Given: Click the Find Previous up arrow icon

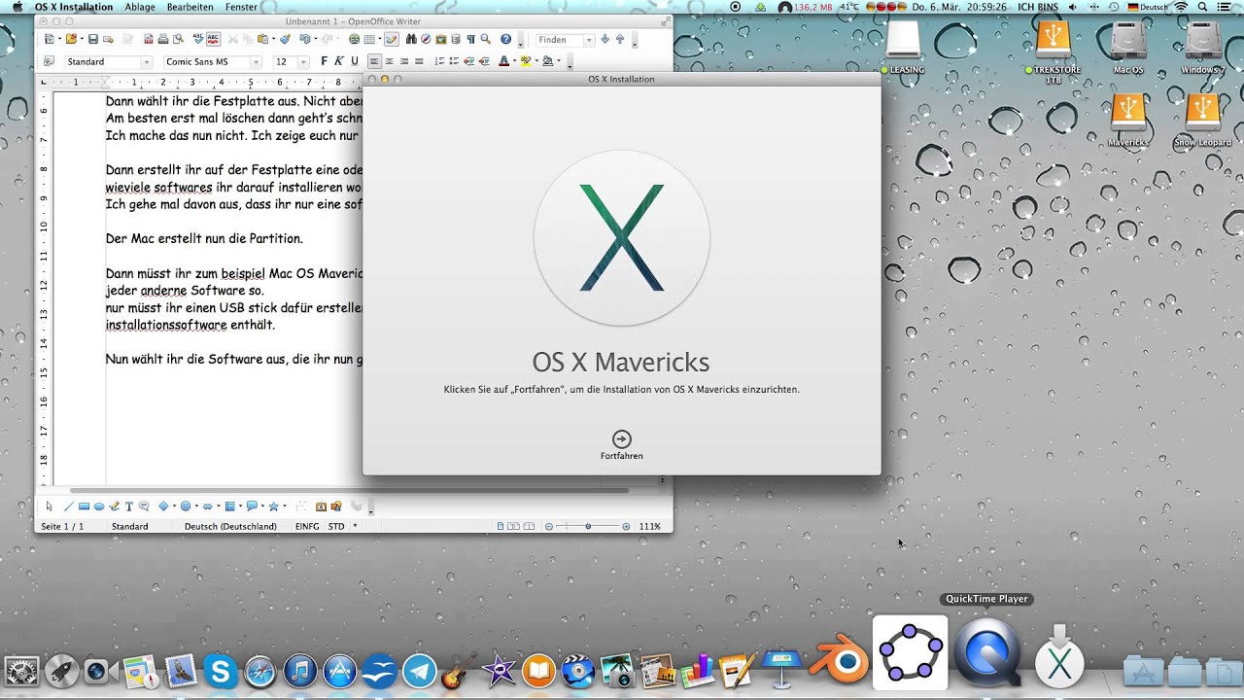Looking at the screenshot, I should [x=620, y=39].
